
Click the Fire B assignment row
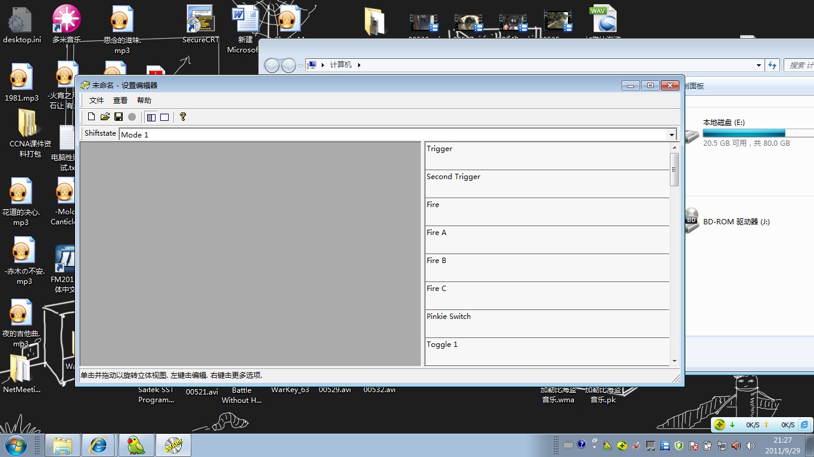click(x=547, y=268)
